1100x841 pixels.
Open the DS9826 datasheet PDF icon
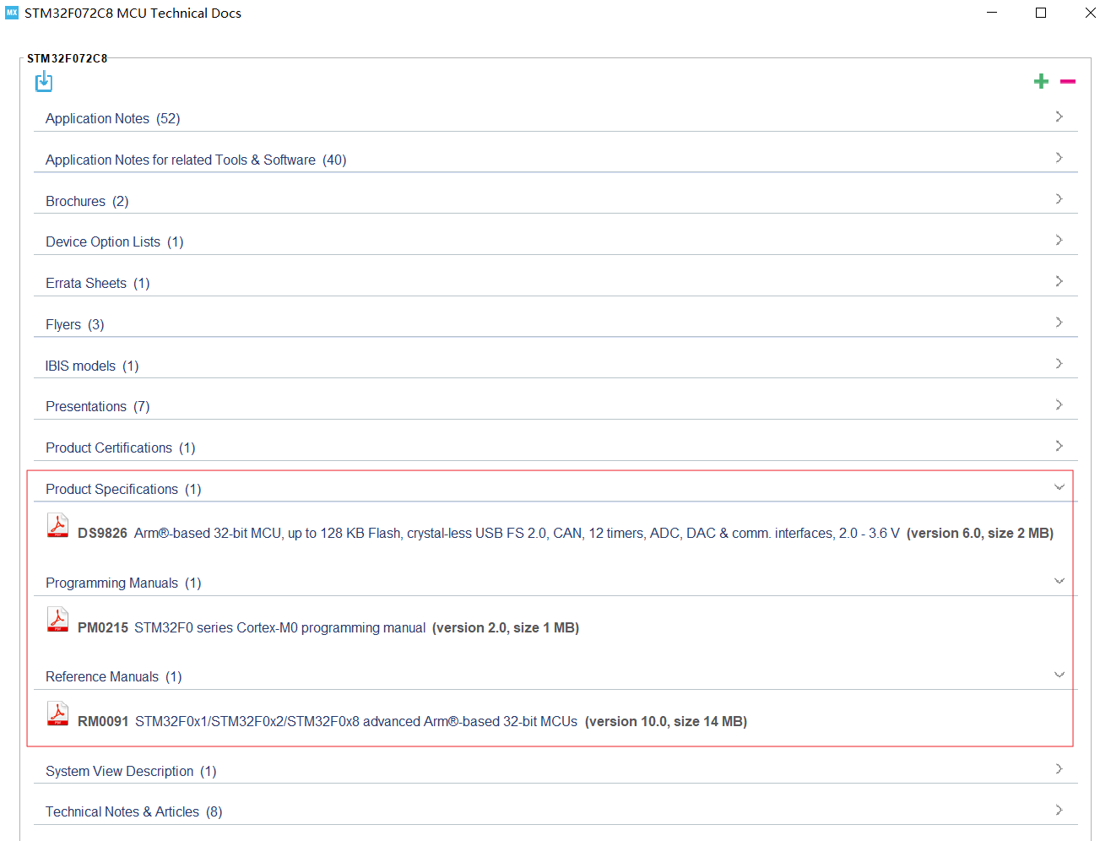pos(57,525)
